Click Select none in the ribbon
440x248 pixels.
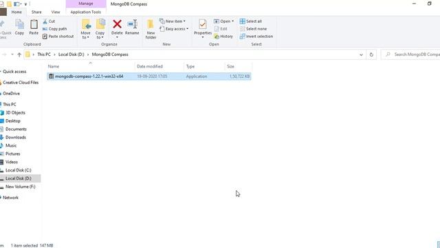pos(253,29)
